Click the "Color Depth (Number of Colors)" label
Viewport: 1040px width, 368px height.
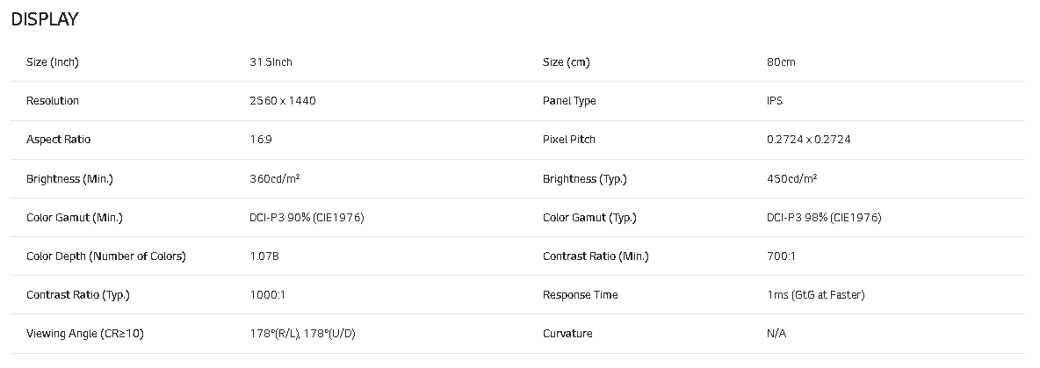click(x=106, y=256)
